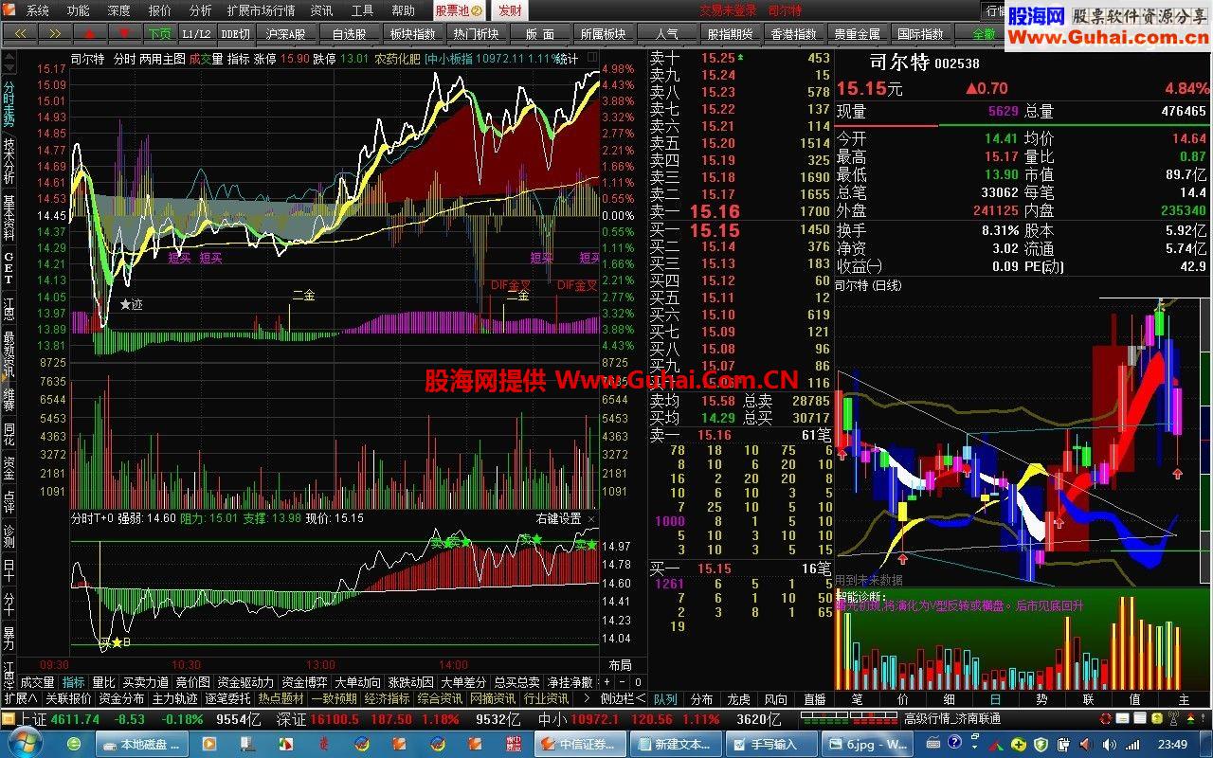Select 日 period tab under daily chart
The width and height of the screenshot is (1213, 758).
[x=994, y=699]
